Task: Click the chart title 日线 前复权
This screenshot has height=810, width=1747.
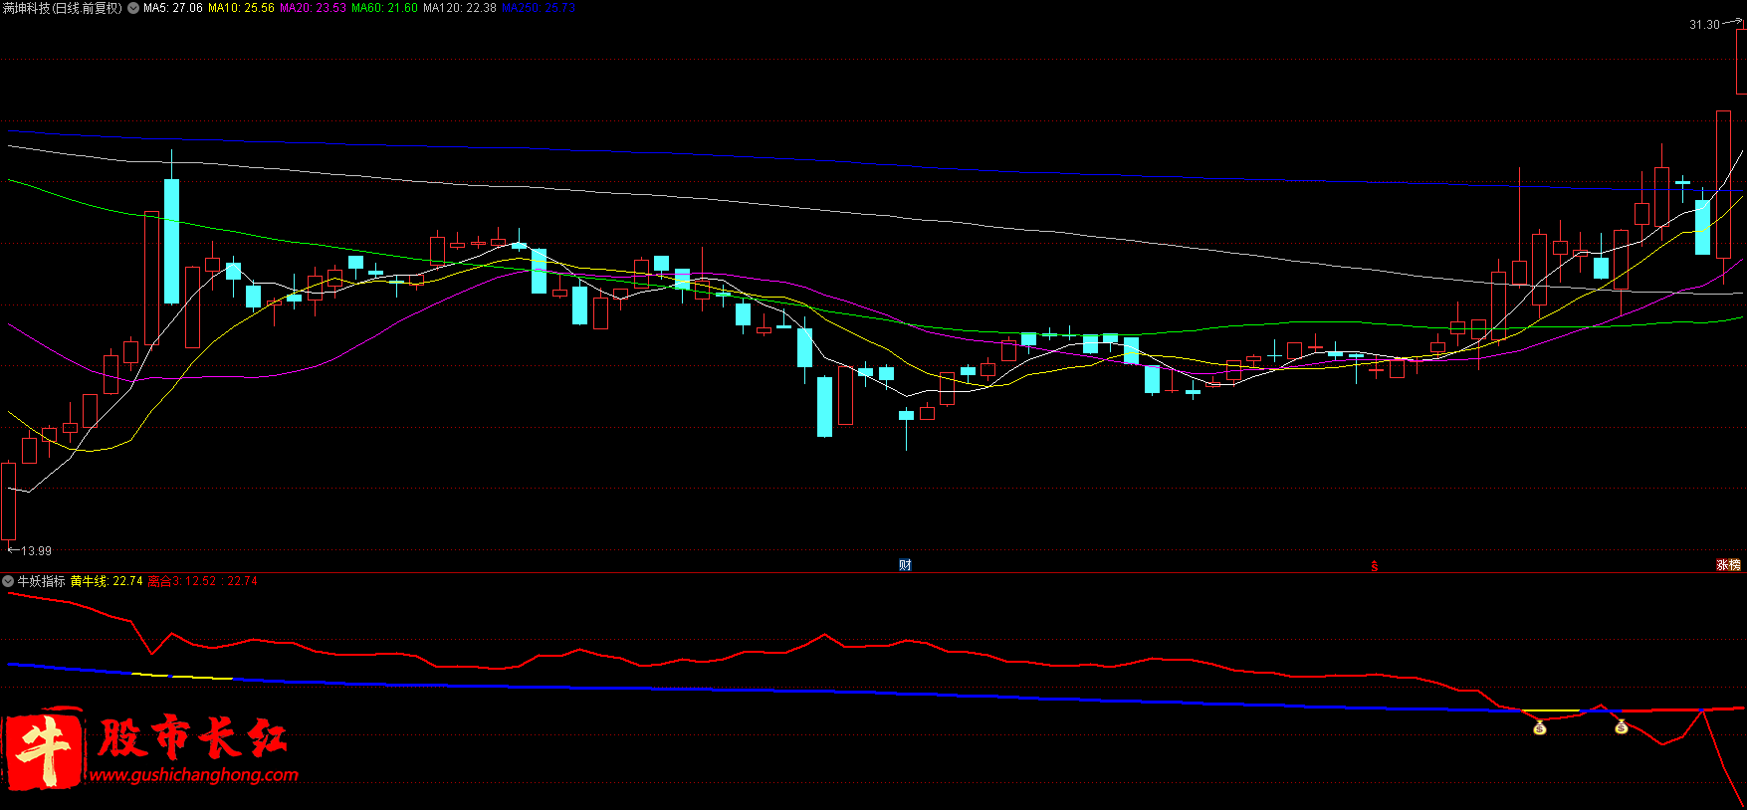Action: [87, 8]
